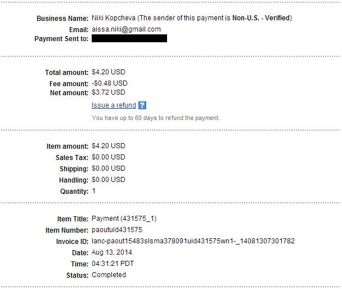Select the Sales Tax value $0.00 USD
This screenshot has width=342, height=289.
point(109,157)
